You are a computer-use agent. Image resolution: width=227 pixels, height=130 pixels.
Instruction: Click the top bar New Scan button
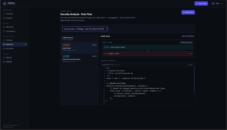tap(201, 3)
